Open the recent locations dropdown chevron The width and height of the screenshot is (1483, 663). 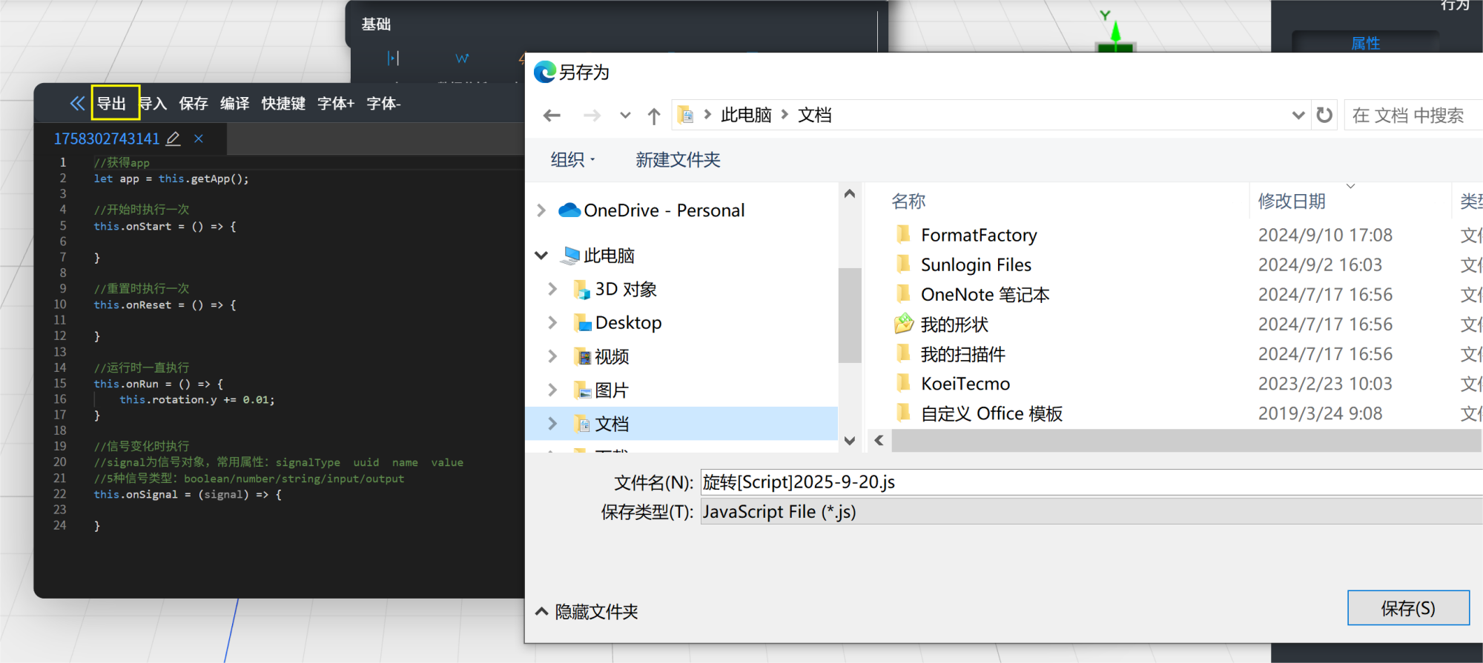(625, 116)
